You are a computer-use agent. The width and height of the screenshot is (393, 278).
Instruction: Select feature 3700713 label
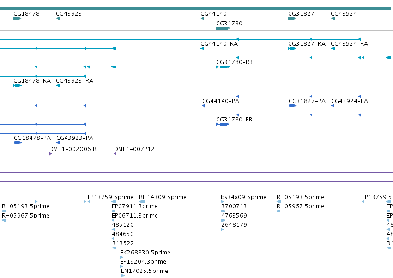click(x=234, y=206)
